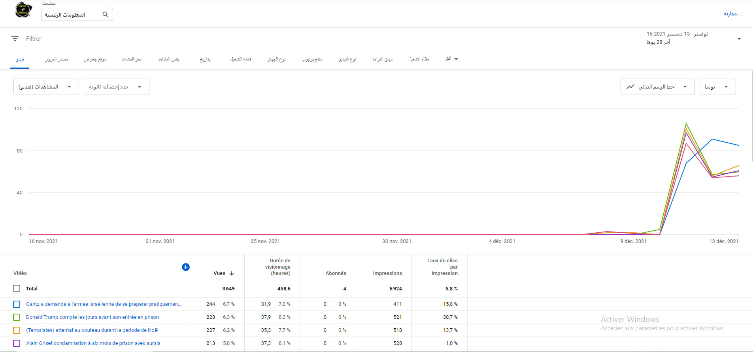Click the total click rate value 5,8 %

coord(451,289)
